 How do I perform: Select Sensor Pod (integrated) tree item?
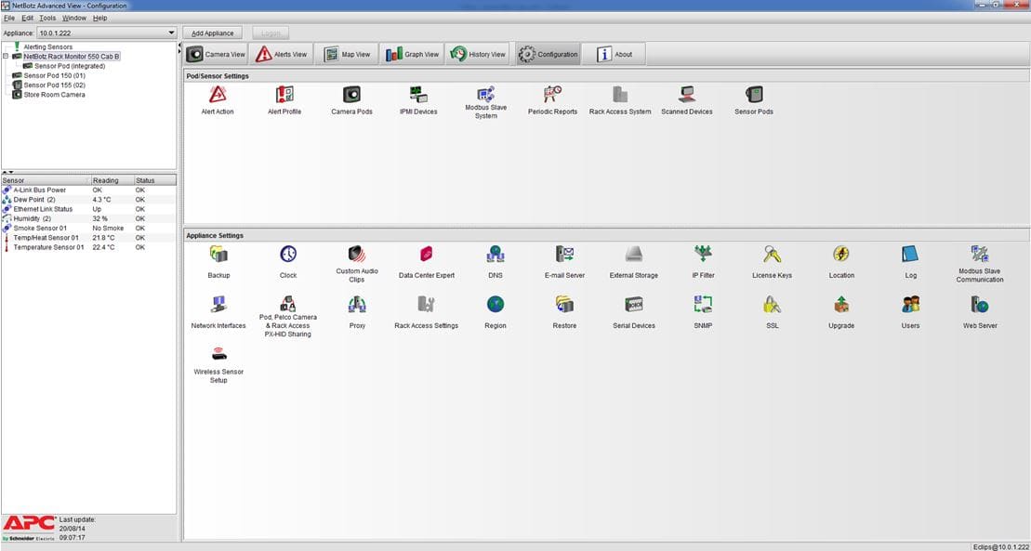[70, 66]
